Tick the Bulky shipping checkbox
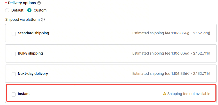Image resolution: width=218 pixels, height=105 pixels. pos(14,54)
